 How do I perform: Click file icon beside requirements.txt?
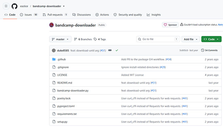tap(54, 114)
